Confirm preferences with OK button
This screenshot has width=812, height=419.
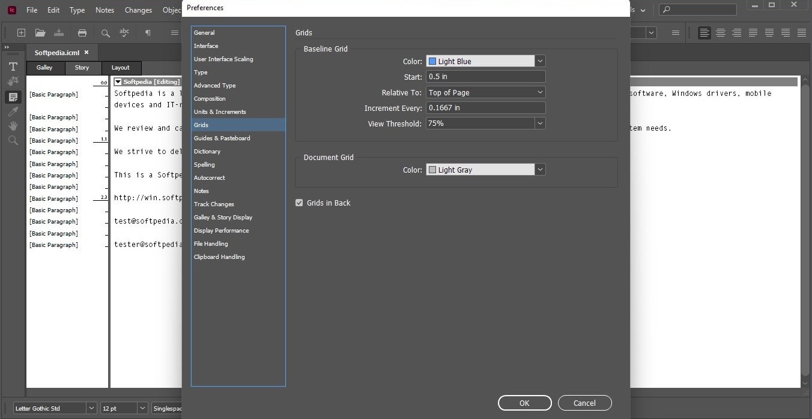coord(524,403)
